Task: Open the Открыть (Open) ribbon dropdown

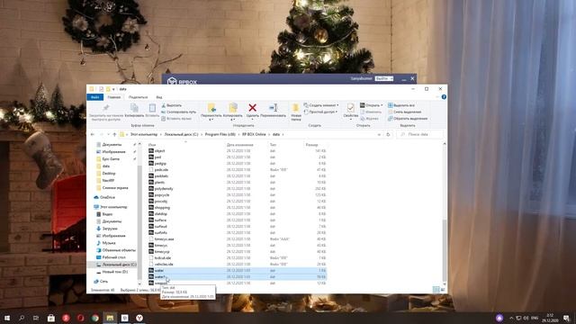Action: click(372, 105)
